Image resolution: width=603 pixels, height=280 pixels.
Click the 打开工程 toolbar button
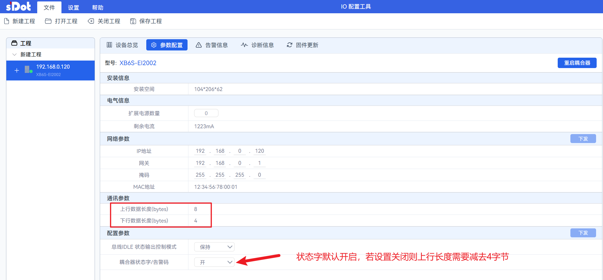[61, 21]
